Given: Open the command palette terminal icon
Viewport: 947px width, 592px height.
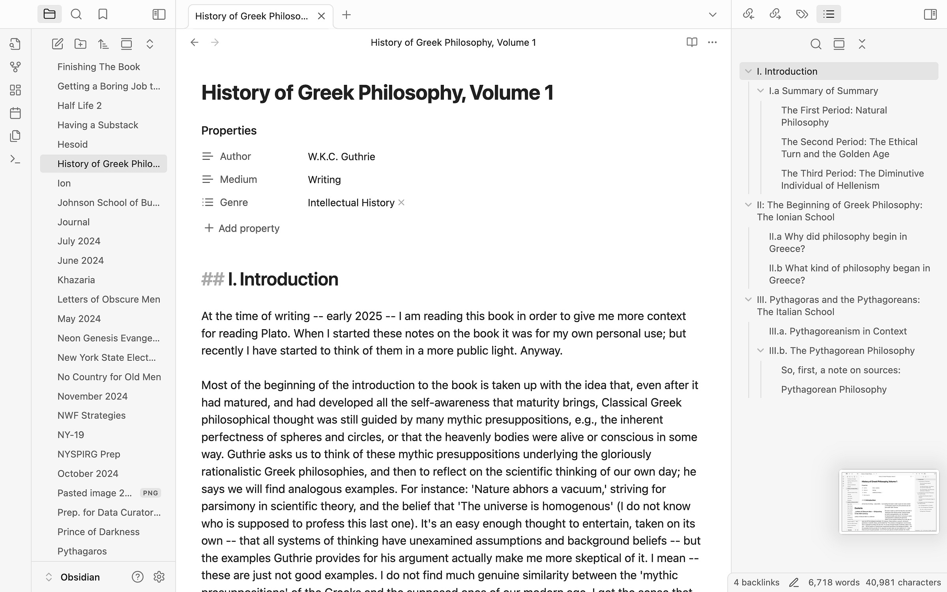Looking at the screenshot, I should [x=15, y=159].
